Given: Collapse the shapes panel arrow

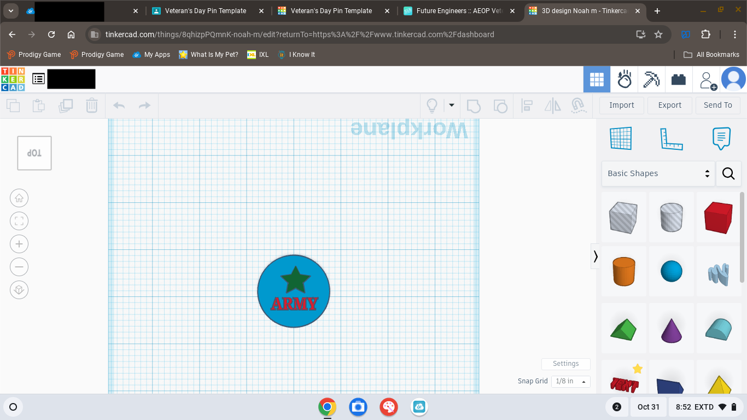Looking at the screenshot, I should [x=595, y=256].
